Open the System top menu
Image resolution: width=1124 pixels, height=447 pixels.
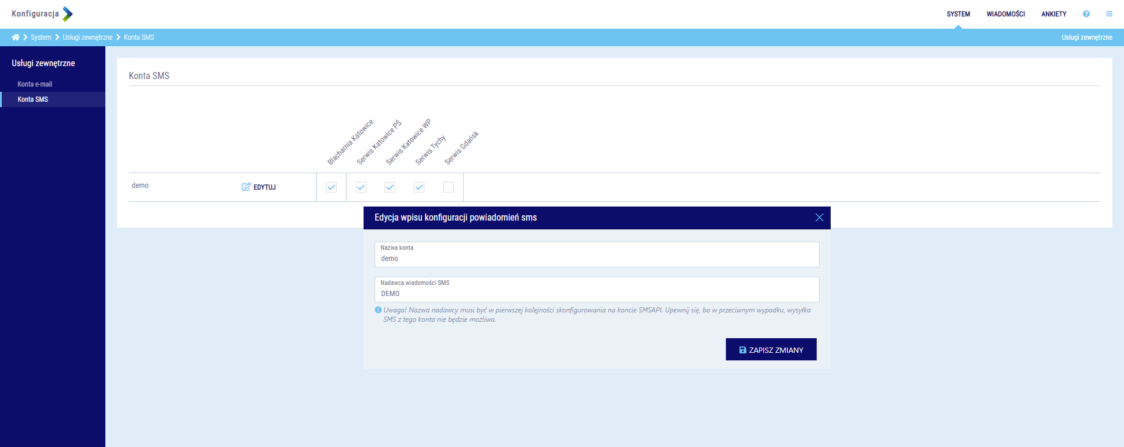click(958, 14)
